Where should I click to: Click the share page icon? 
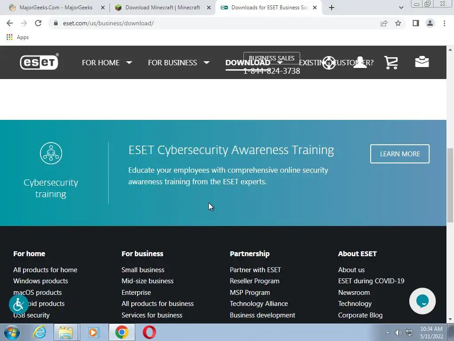click(384, 23)
